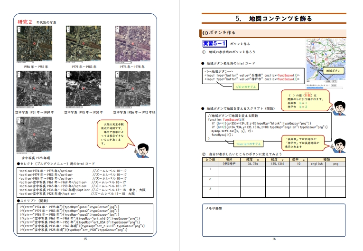363x251 pixels.
Task: Click the script line containing typeMap="gazo1"
Action: coord(69,207)
